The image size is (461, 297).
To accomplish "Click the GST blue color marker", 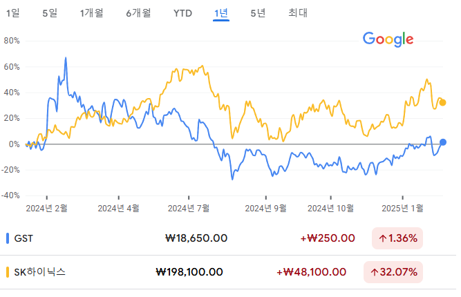I will (x=8, y=239).
